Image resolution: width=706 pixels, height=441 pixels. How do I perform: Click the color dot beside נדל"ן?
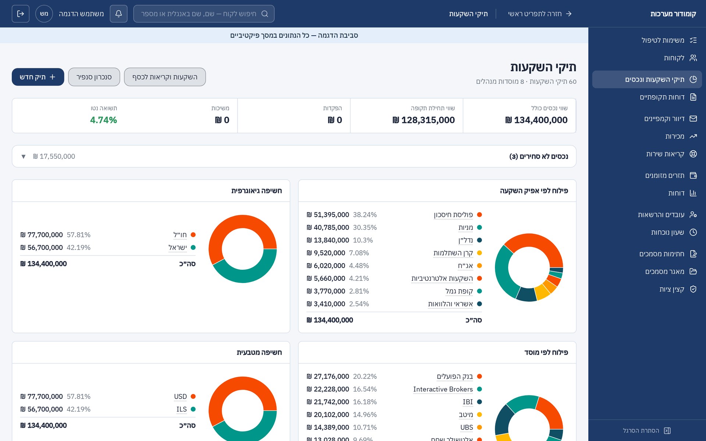click(x=479, y=240)
